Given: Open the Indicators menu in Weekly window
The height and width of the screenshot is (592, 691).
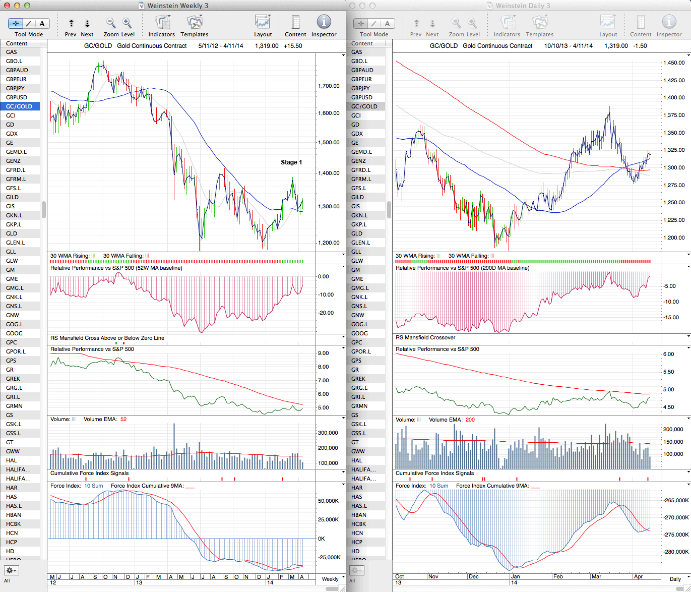Looking at the screenshot, I should coord(162,23).
